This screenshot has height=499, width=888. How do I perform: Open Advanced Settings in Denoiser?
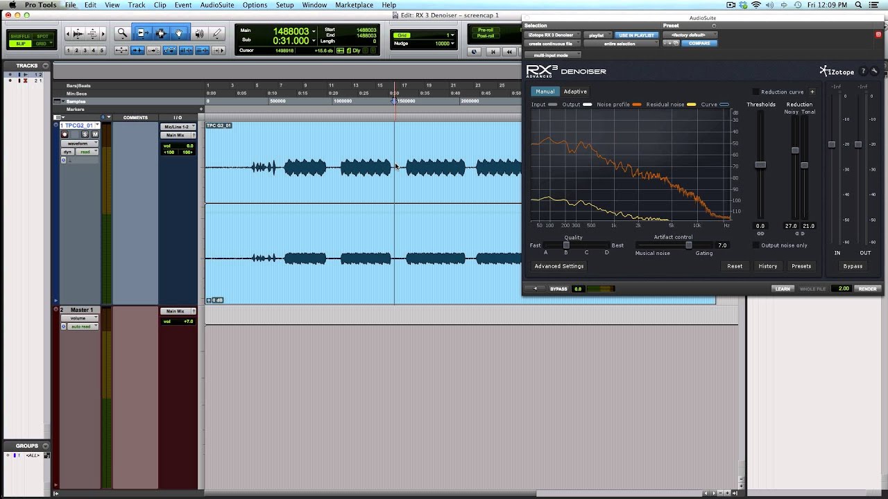(559, 266)
